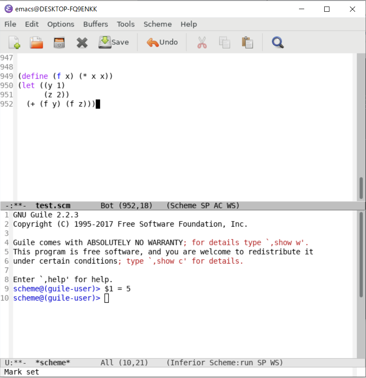Click the Cut scissors icon

tap(202, 43)
